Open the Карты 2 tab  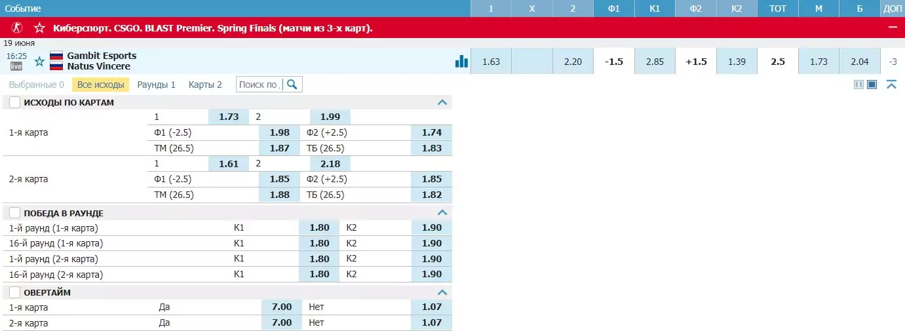click(205, 85)
